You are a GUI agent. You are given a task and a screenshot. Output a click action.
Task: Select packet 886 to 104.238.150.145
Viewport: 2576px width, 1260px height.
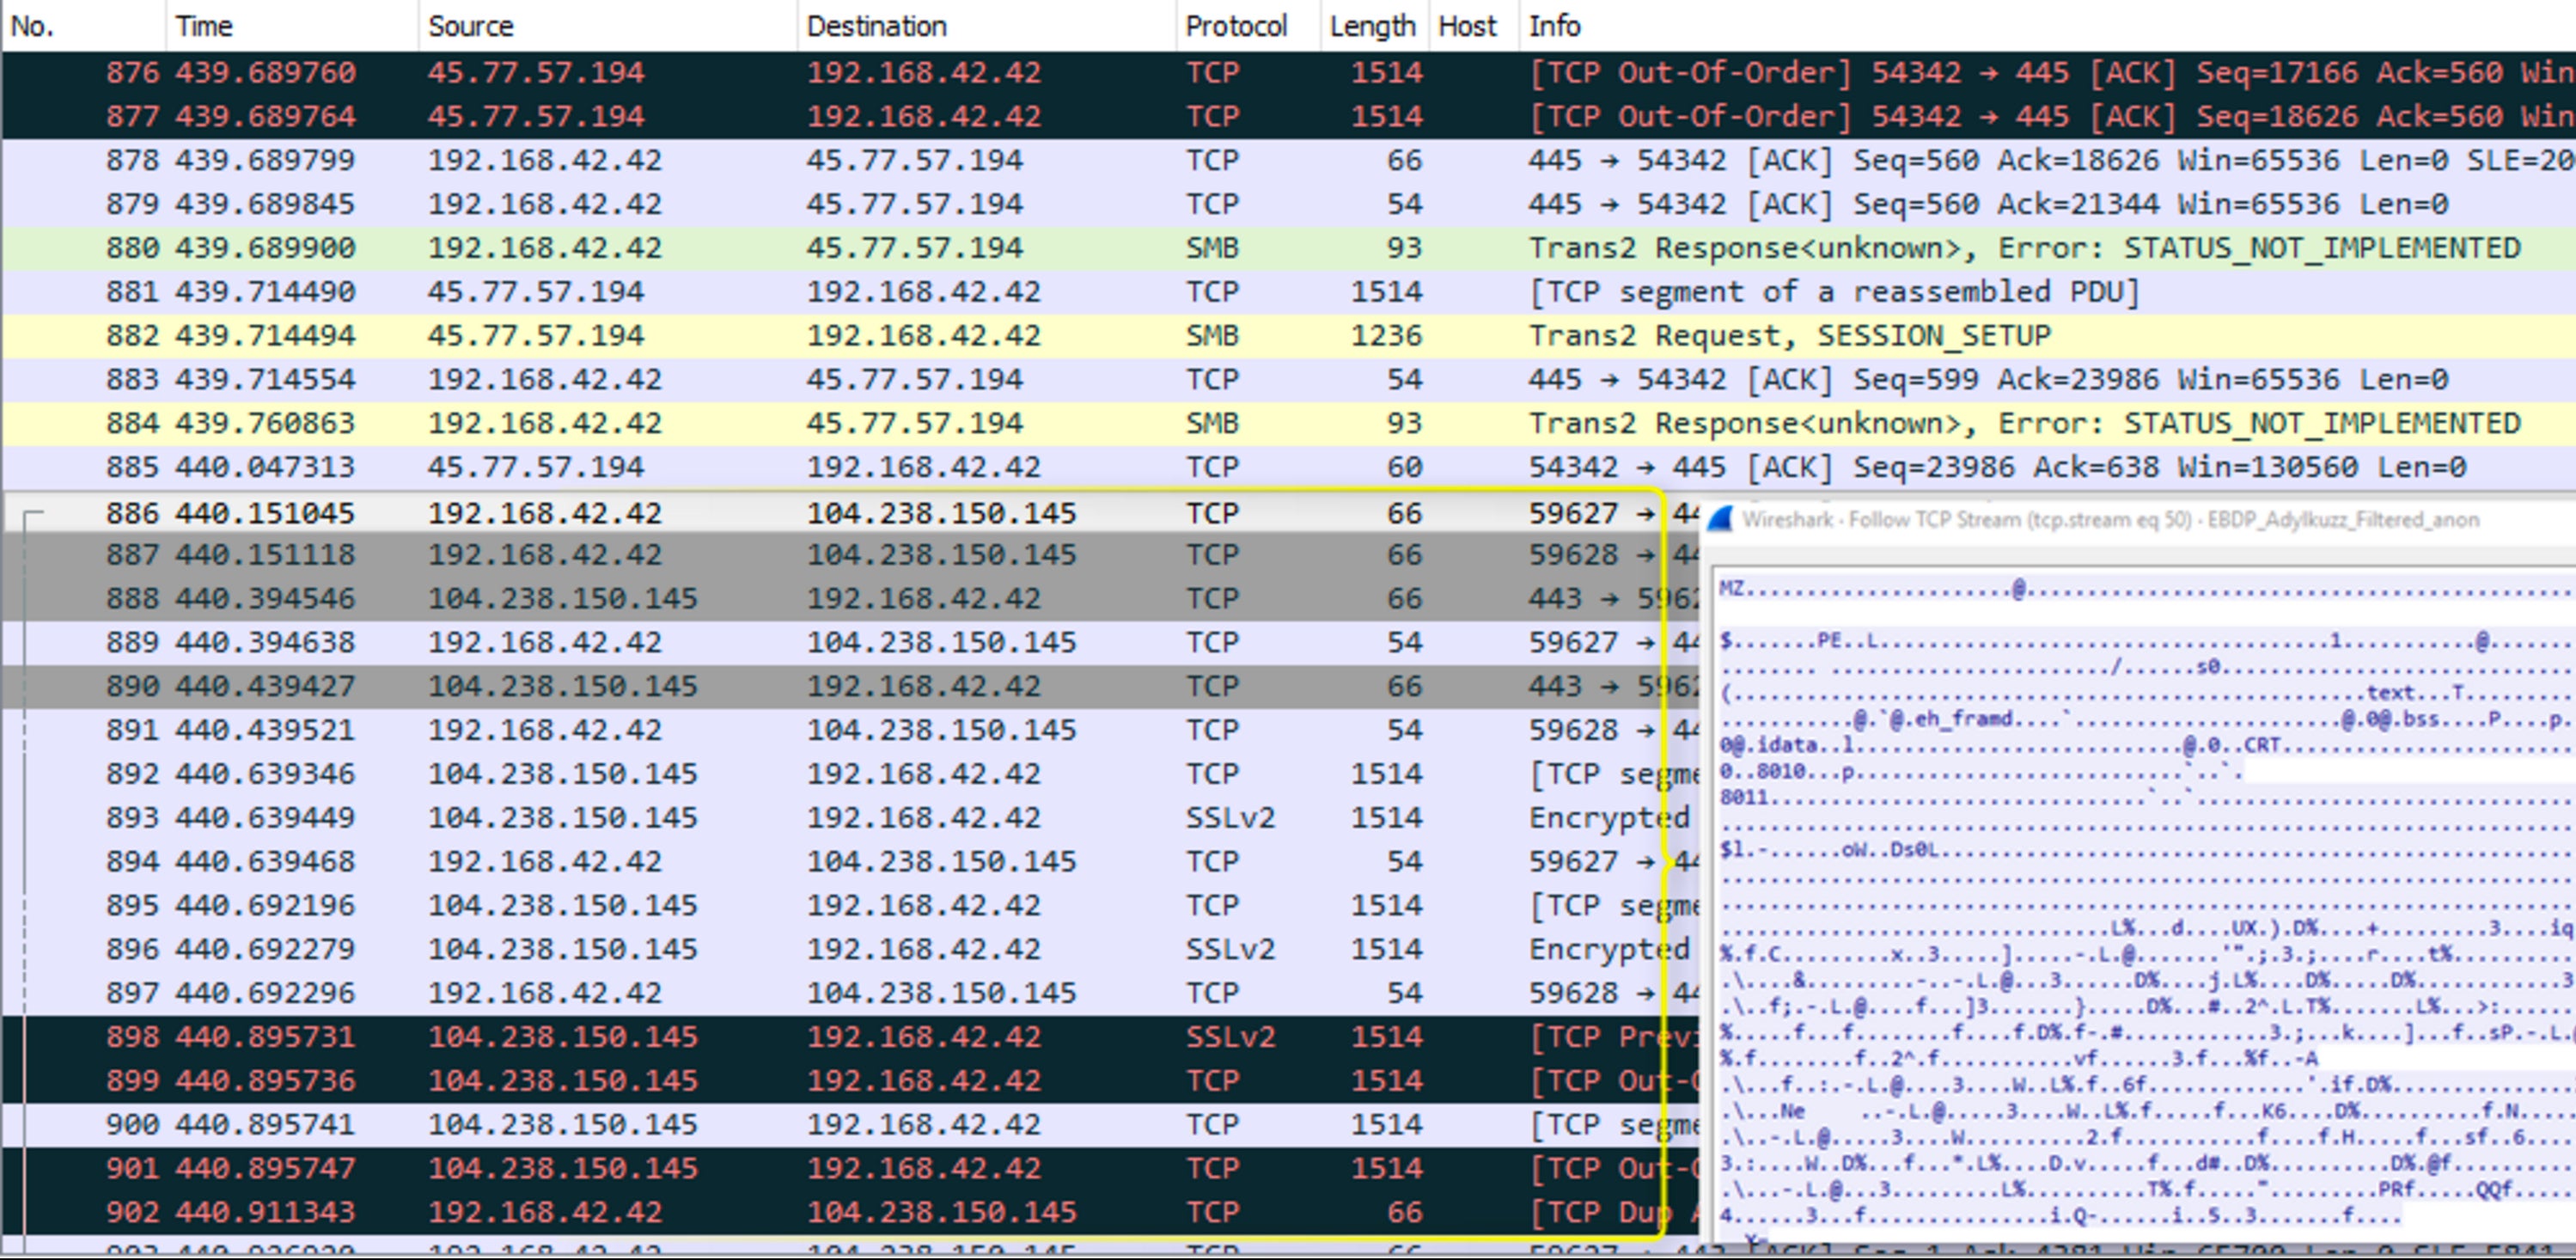[x=850, y=513]
